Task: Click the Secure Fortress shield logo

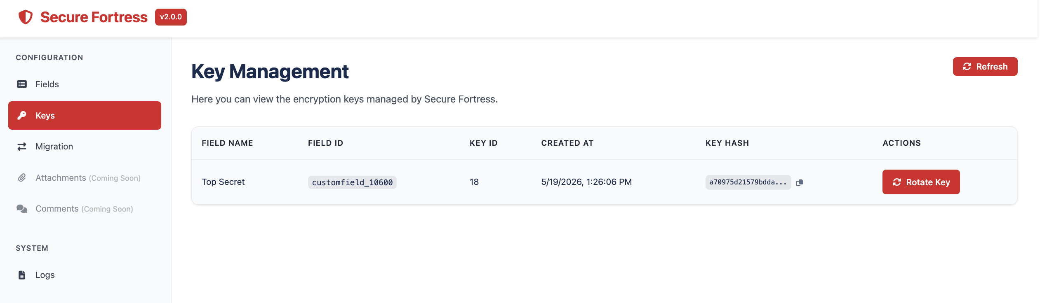Action: coord(26,17)
